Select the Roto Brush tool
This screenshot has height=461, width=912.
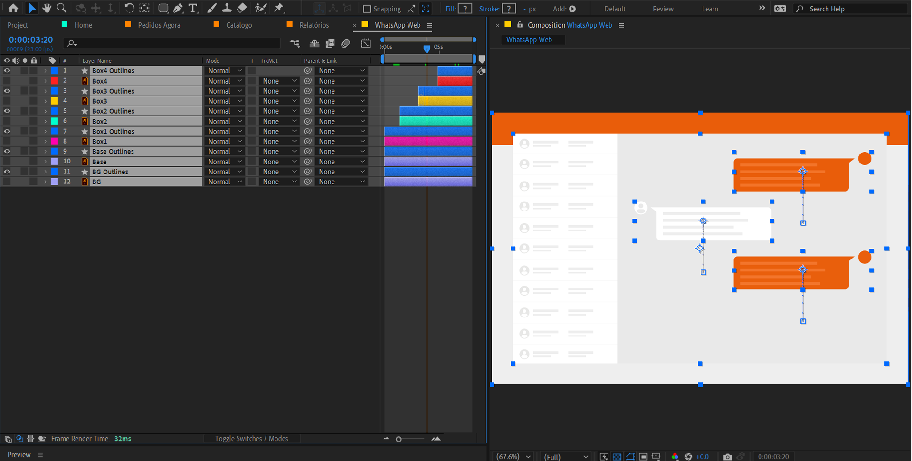coord(260,8)
